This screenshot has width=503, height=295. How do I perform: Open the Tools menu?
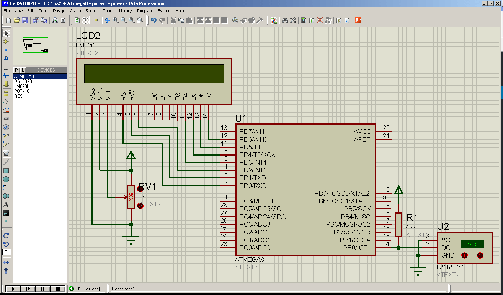(44, 11)
